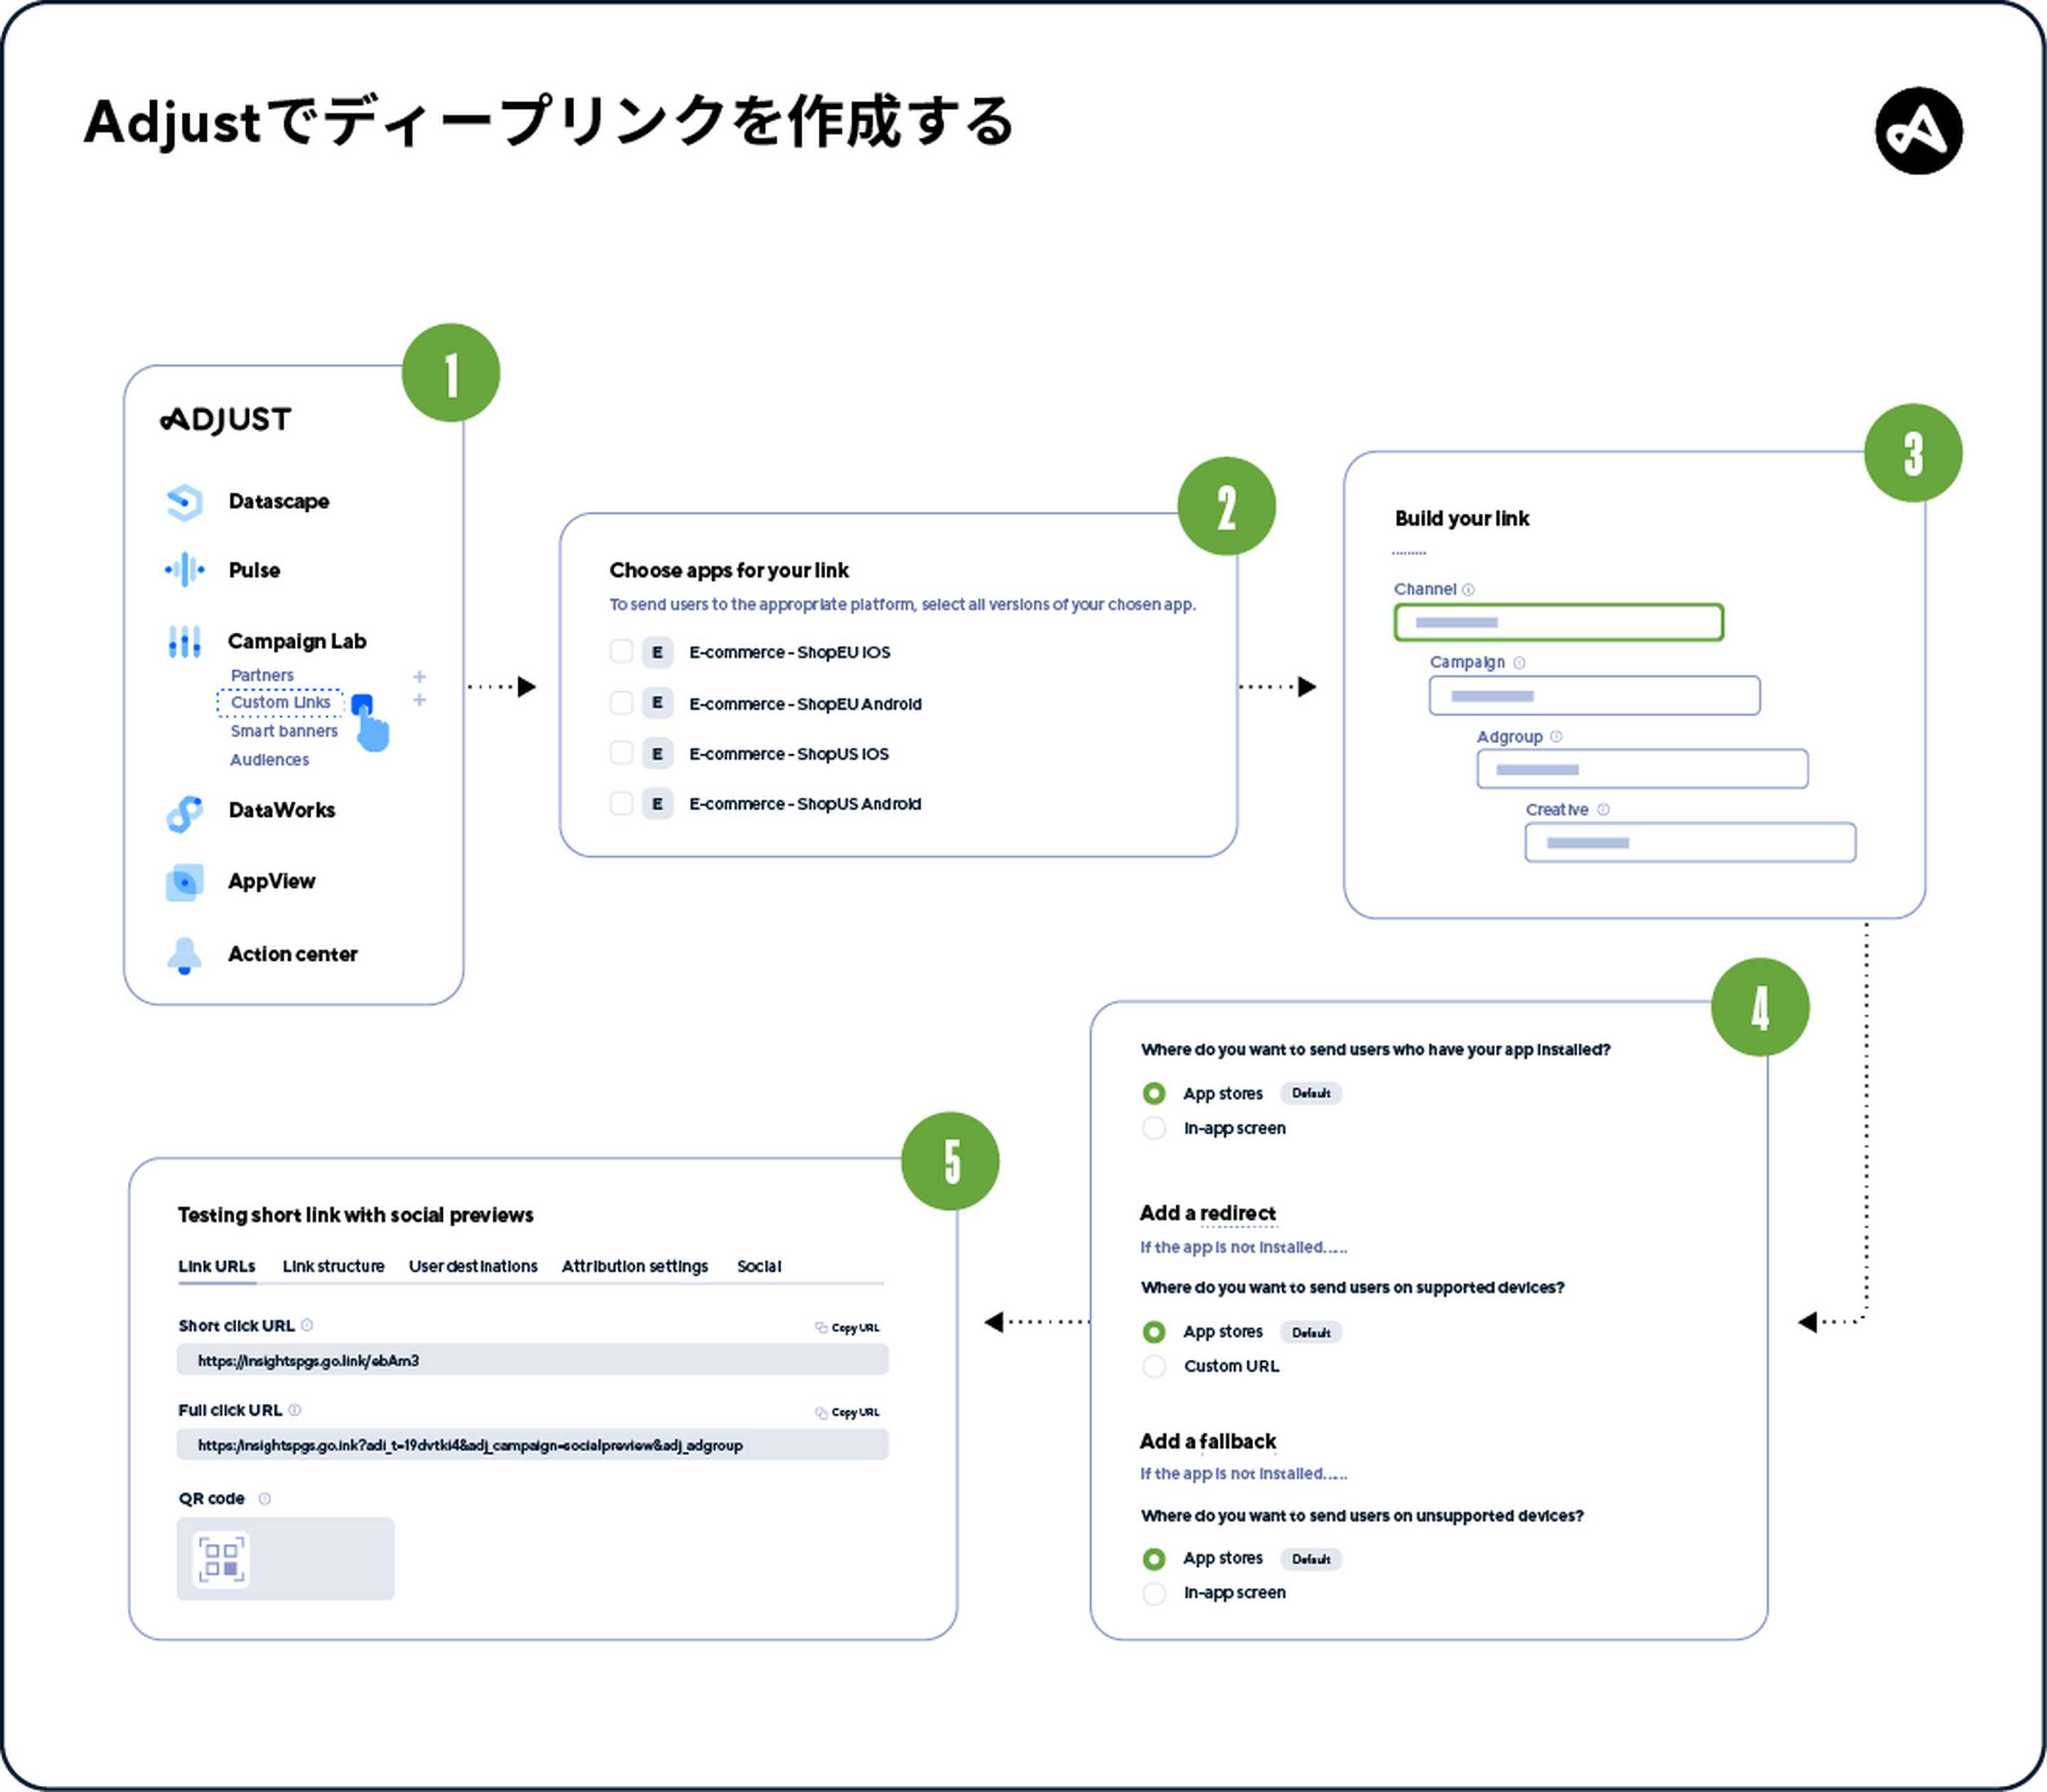Click the E badge for ShopEU iOS
The image size is (2047, 1792).
[657, 653]
